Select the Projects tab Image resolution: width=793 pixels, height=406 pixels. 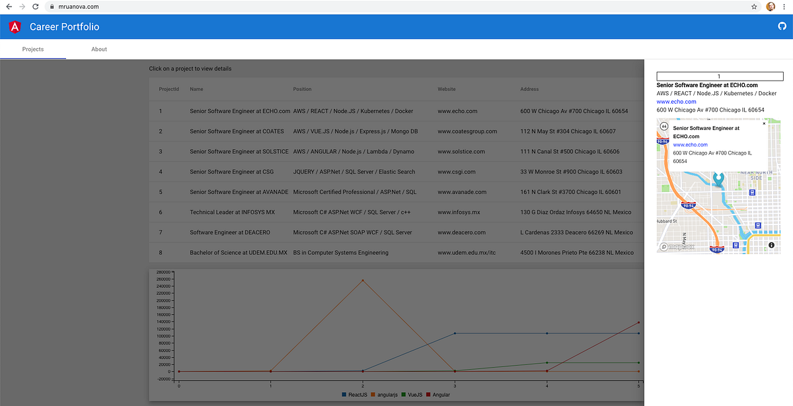[x=32, y=49]
